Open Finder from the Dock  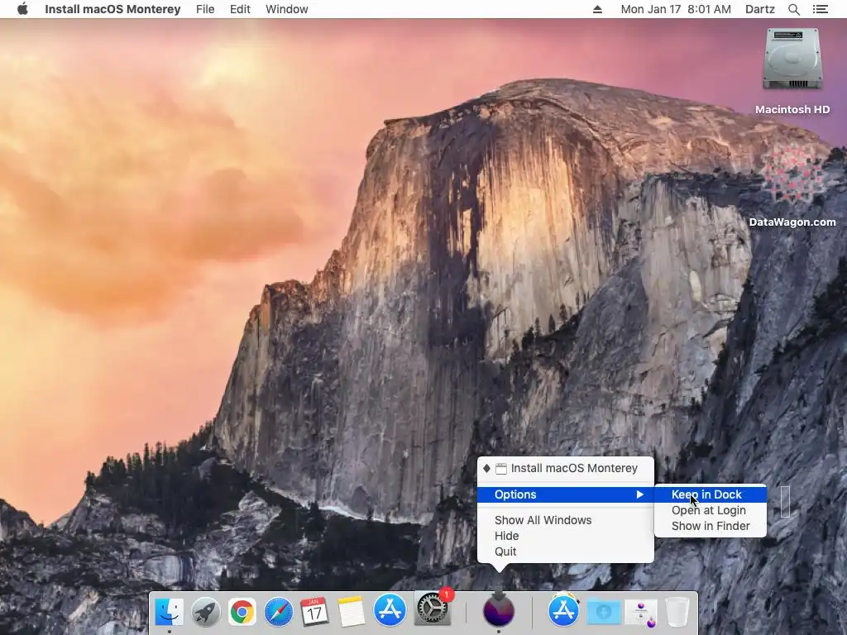[x=169, y=612]
